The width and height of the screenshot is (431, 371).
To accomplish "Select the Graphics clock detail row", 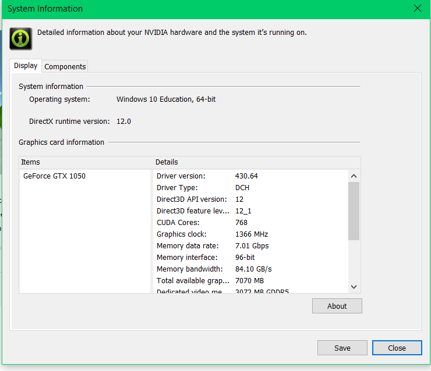I will [x=250, y=234].
